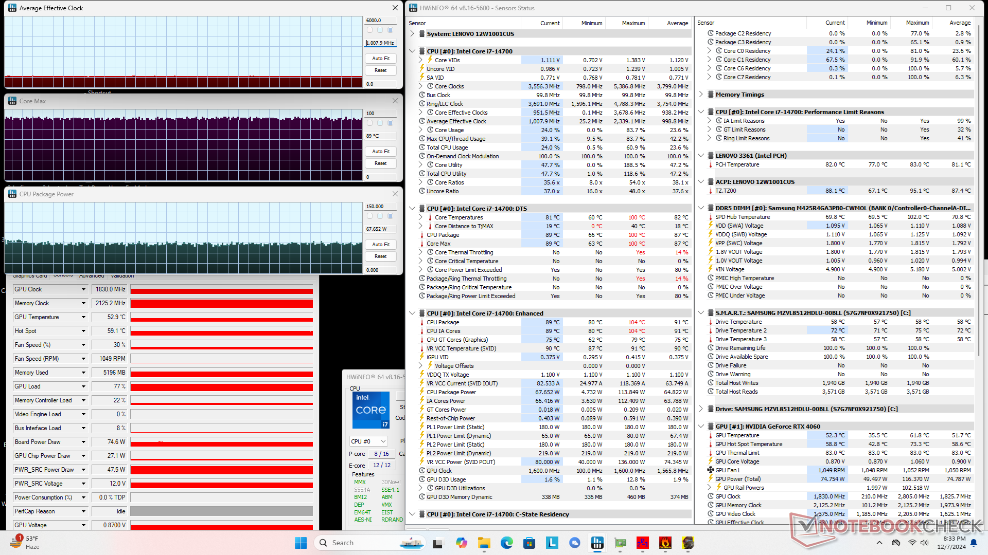Open the Lenovo app taskbar icon
The image size is (988, 555).
(552, 543)
